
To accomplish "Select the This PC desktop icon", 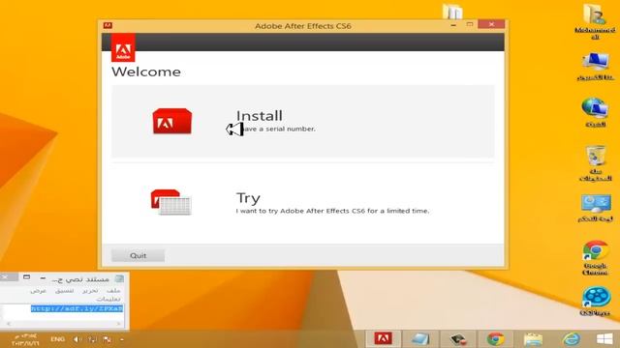I will pos(595,67).
